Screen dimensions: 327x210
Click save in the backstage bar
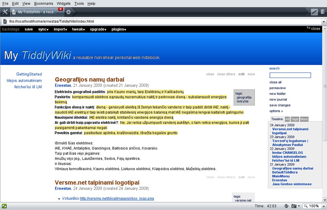pos(29,29)
